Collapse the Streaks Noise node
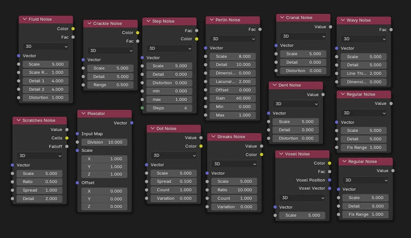This screenshot has width=411, height=238. [213, 136]
